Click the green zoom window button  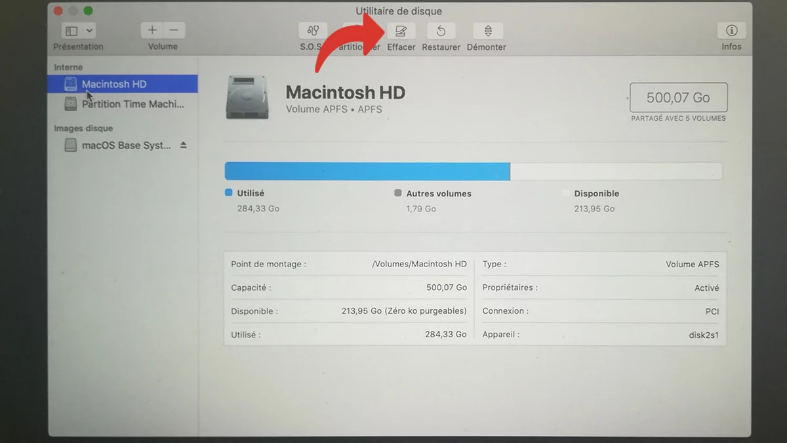point(88,11)
